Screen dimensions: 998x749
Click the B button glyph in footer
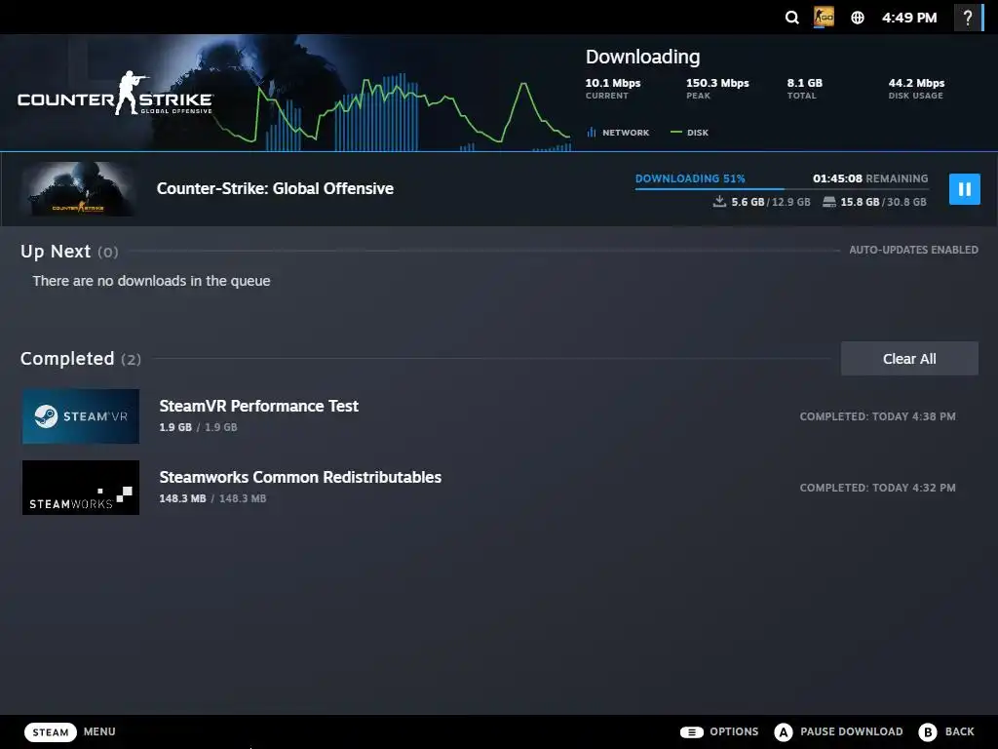tap(928, 731)
